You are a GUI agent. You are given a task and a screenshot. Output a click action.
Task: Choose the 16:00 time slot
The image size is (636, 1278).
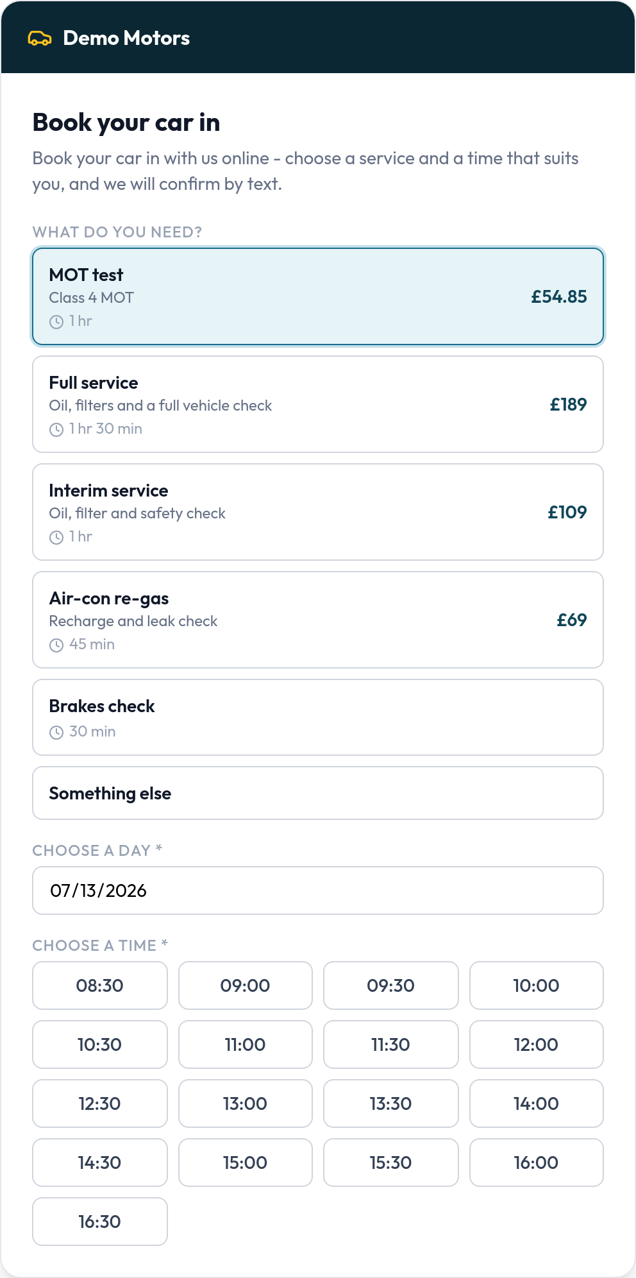(537, 1163)
